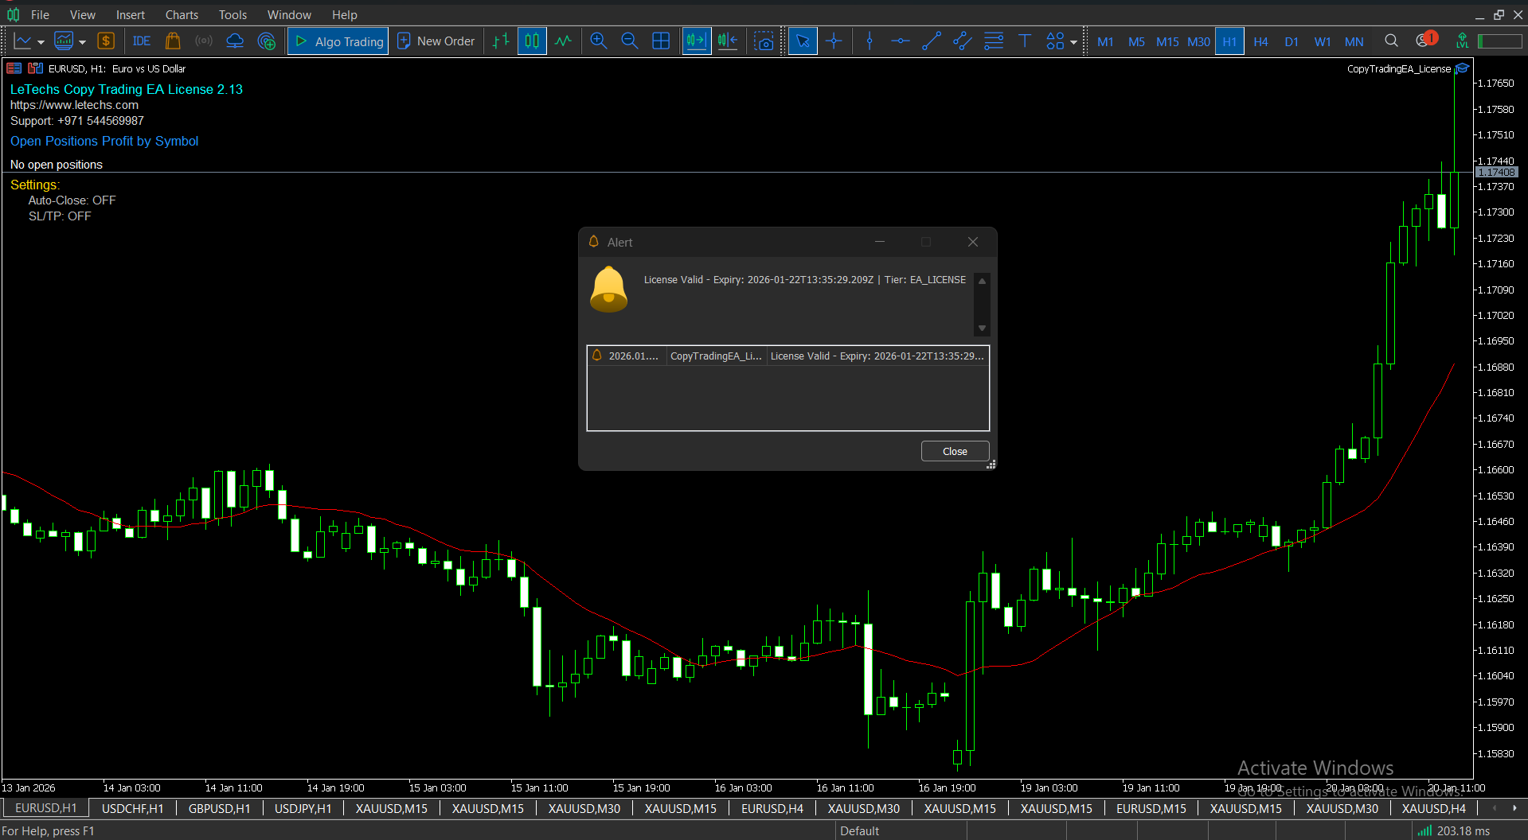Select the horizontal line drawing tool

tap(901, 41)
